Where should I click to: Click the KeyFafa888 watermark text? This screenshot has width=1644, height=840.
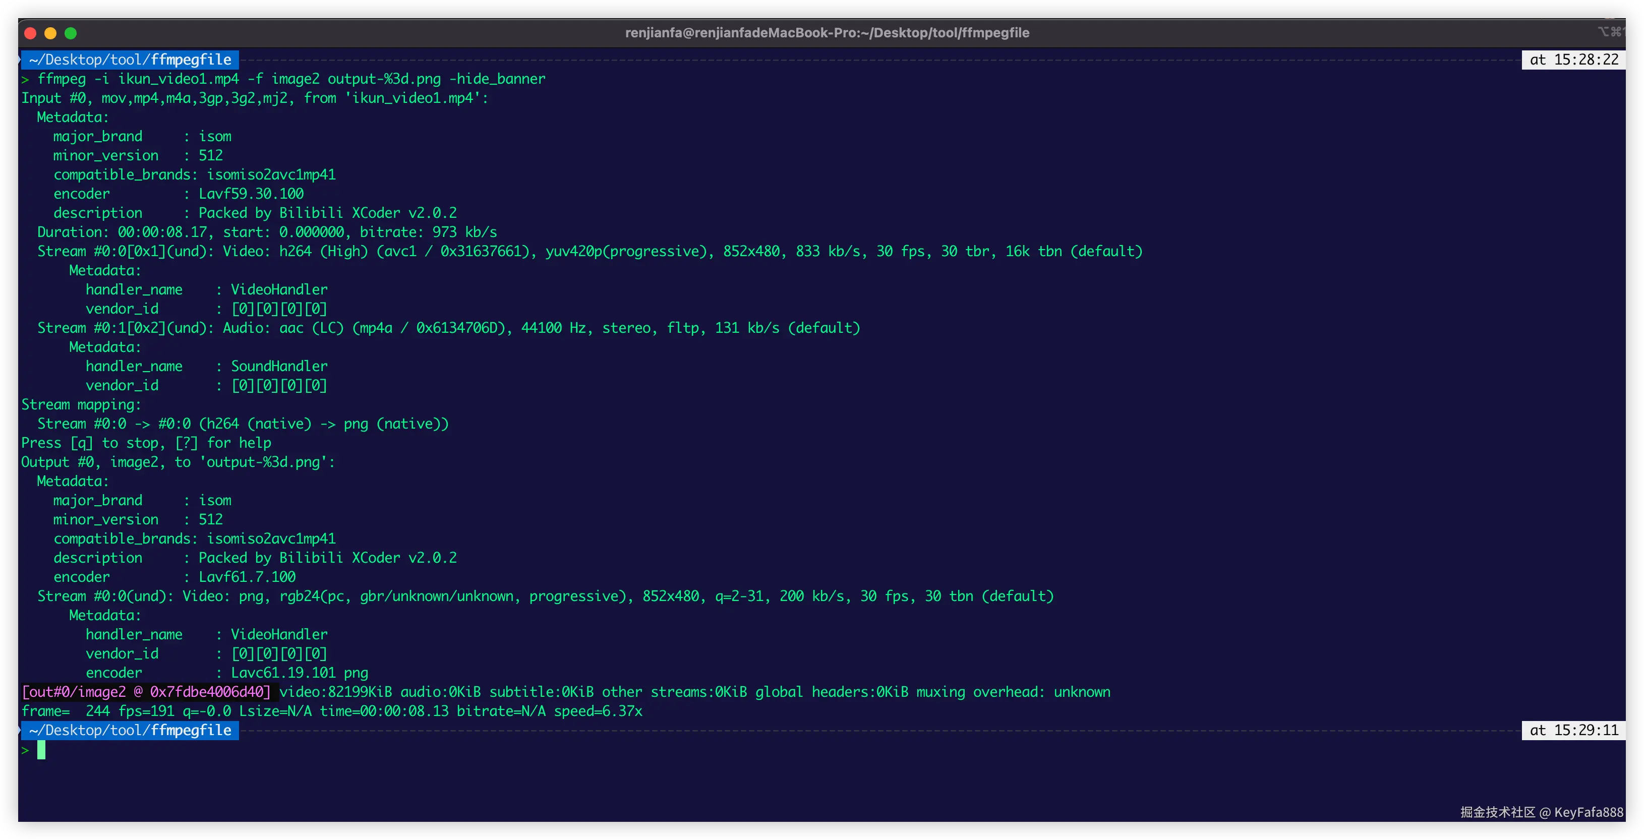pyautogui.click(x=1588, y=812)
